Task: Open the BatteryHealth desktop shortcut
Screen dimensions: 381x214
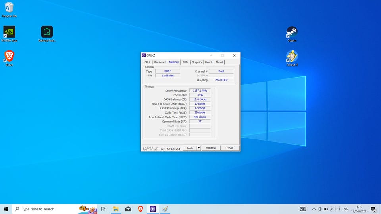Action: [47, 32]
